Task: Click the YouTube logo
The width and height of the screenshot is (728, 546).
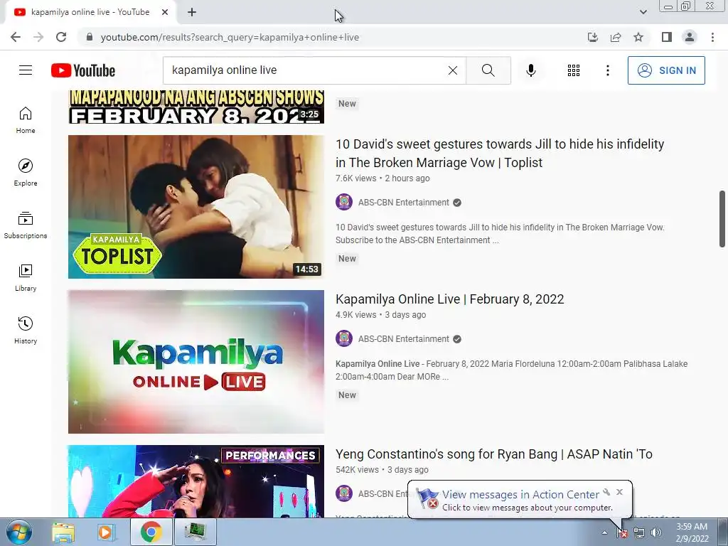Action: click(83, 70)
